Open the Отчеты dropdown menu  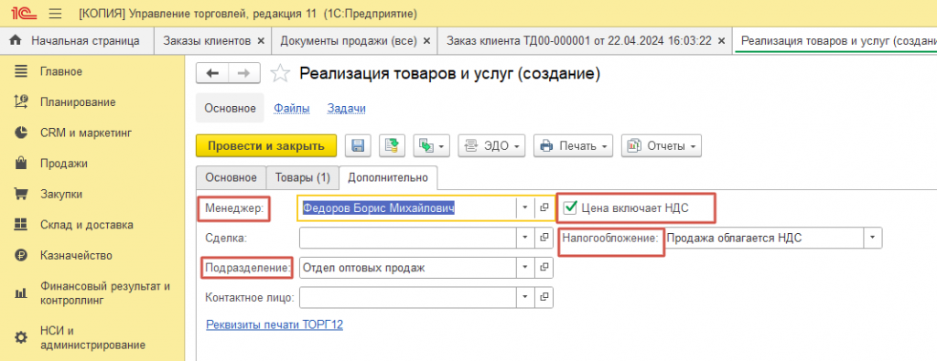coord(662,145)
